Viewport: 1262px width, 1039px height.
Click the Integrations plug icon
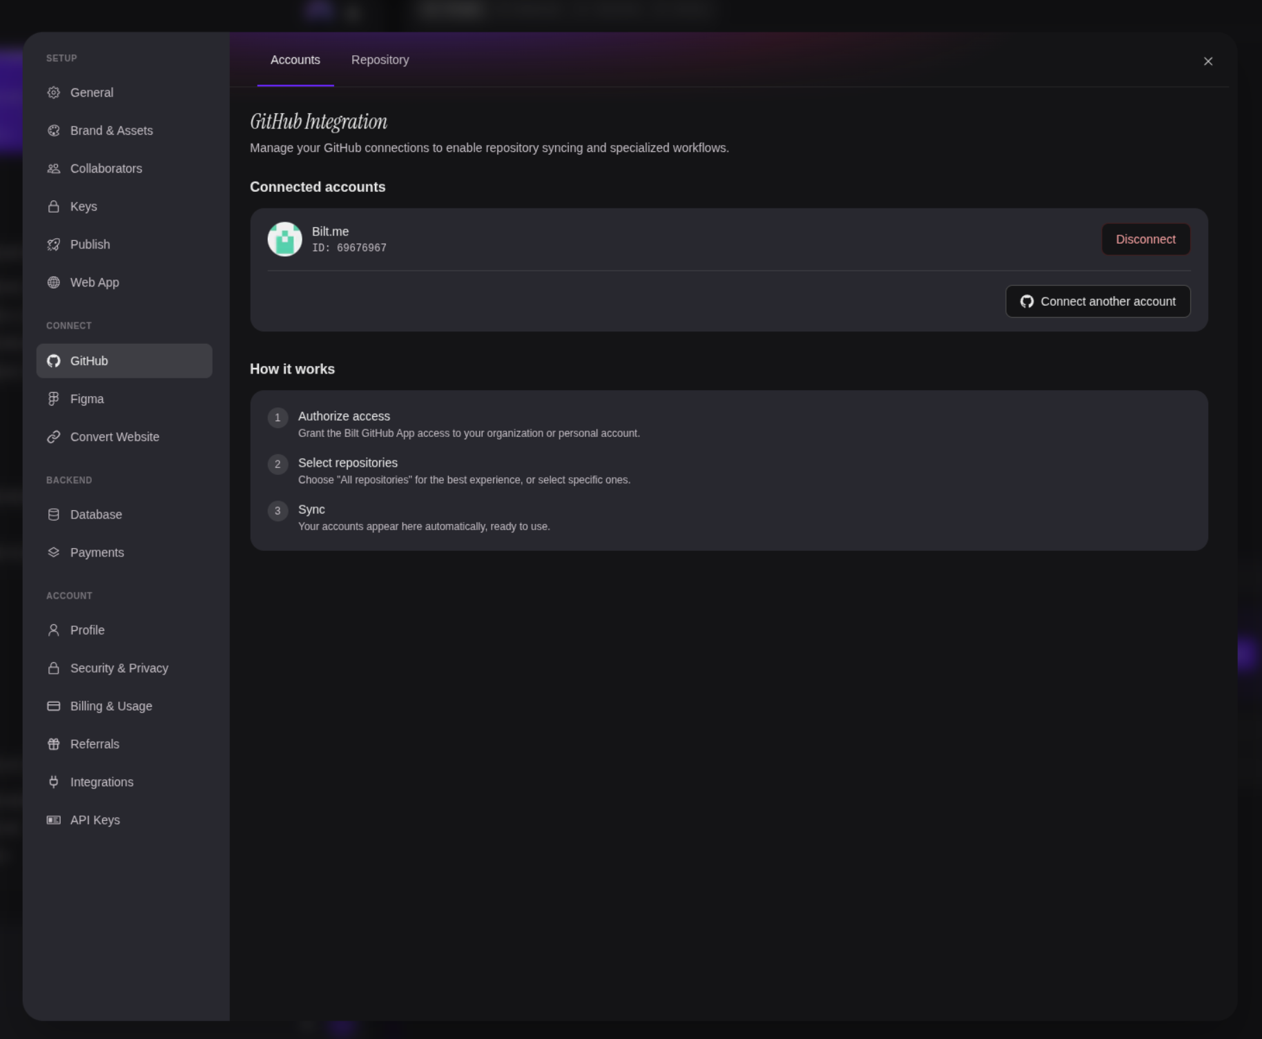[x=53, y=782]
